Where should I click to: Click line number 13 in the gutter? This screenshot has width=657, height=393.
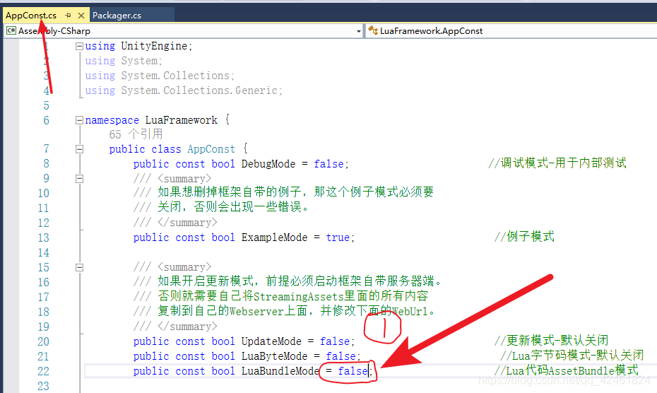(x=44, y=237)
